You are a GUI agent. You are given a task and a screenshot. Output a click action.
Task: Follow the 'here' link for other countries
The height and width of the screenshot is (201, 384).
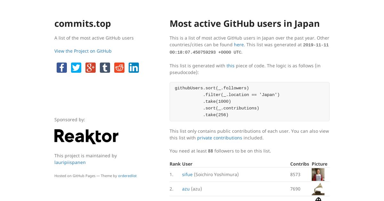tap(239, 45)
